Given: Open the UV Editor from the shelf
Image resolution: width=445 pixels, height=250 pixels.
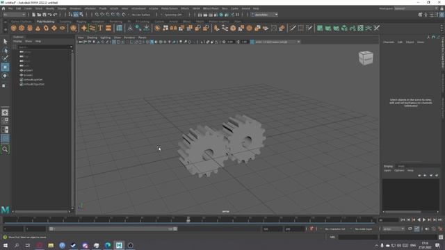Looking at the screenshot, I should 360,28.
